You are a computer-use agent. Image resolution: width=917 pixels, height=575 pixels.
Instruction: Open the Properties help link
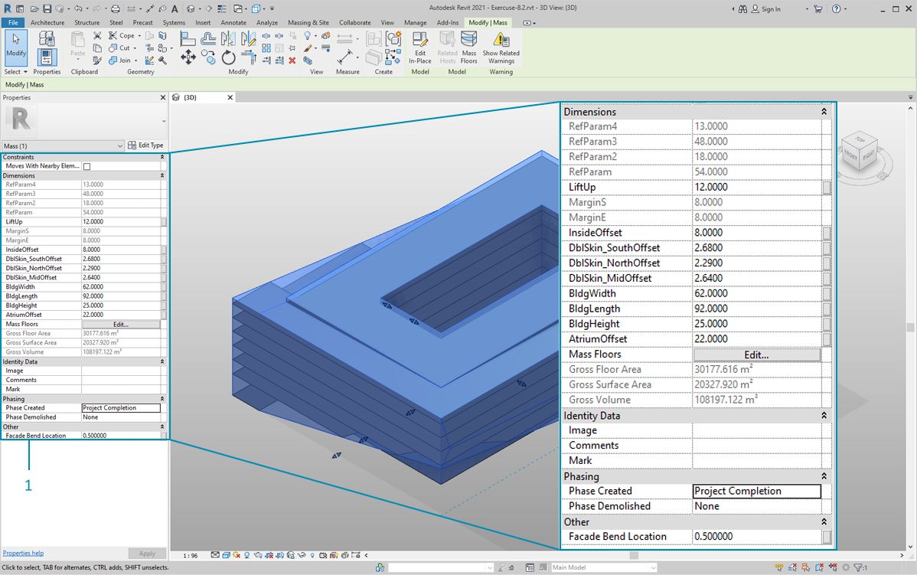[x=23, y=553]
